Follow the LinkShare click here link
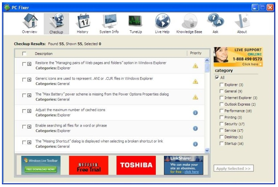 click(x=191, y=172)
